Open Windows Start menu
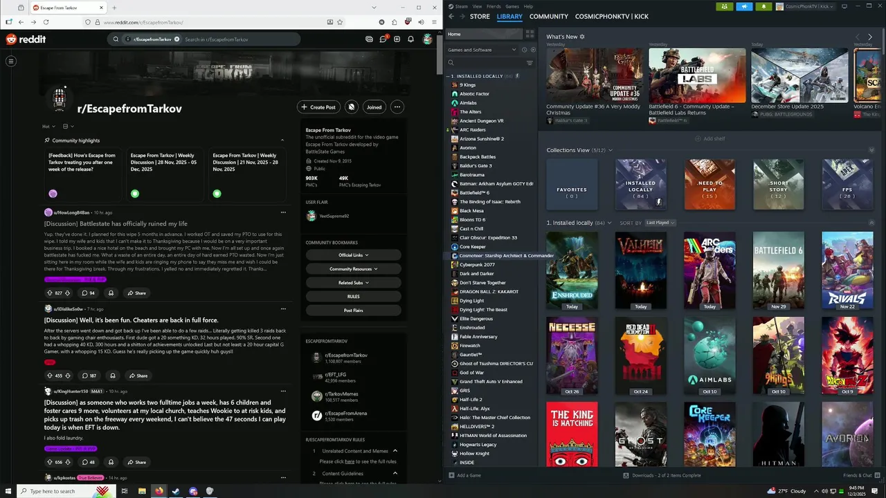The width and height of the screenshot is (886, 498). 10,491
